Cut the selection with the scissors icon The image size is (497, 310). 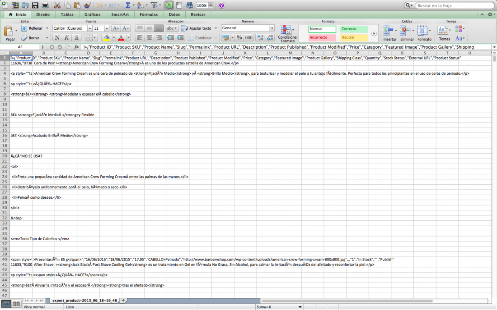point(57,5)
